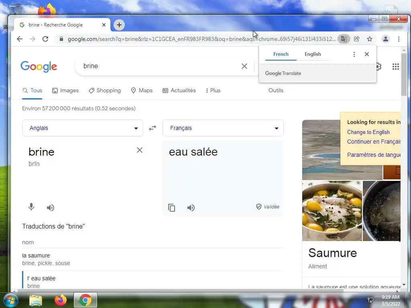This screenshot has width=411, height=308.
Task: Listen to source word brine speaker icon
Action: tap(50, 208)
